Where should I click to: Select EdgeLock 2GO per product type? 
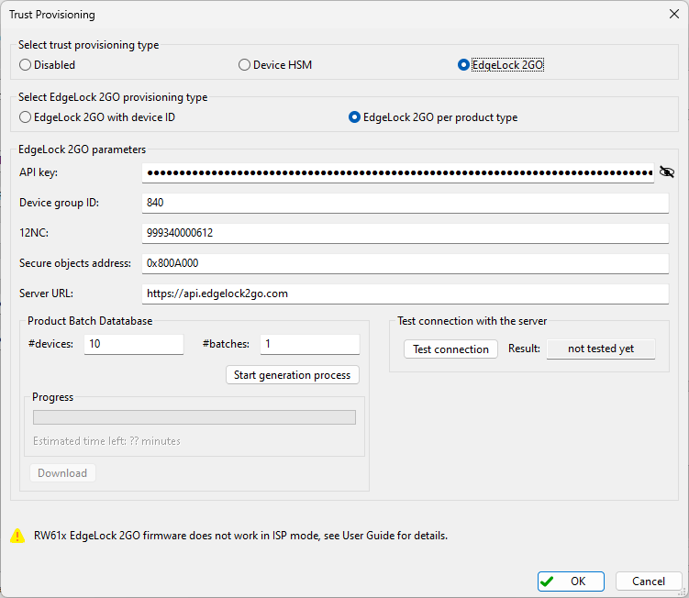pyautogui.click(x=355, y=117)
